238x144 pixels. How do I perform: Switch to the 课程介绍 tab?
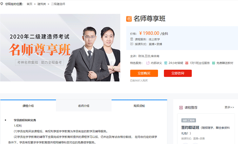pyautogui.click(x=28, y=106)
